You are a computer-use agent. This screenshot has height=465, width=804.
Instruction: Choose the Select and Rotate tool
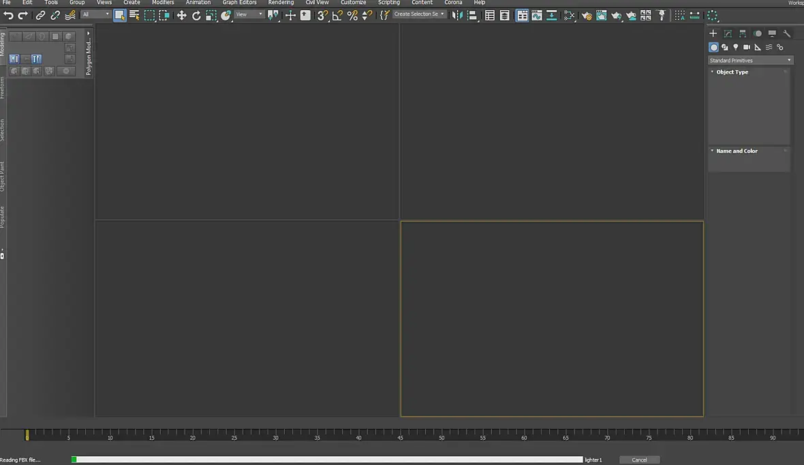coord(196,16)
